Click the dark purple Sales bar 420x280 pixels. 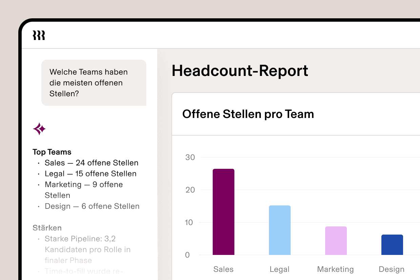(224, 212)
